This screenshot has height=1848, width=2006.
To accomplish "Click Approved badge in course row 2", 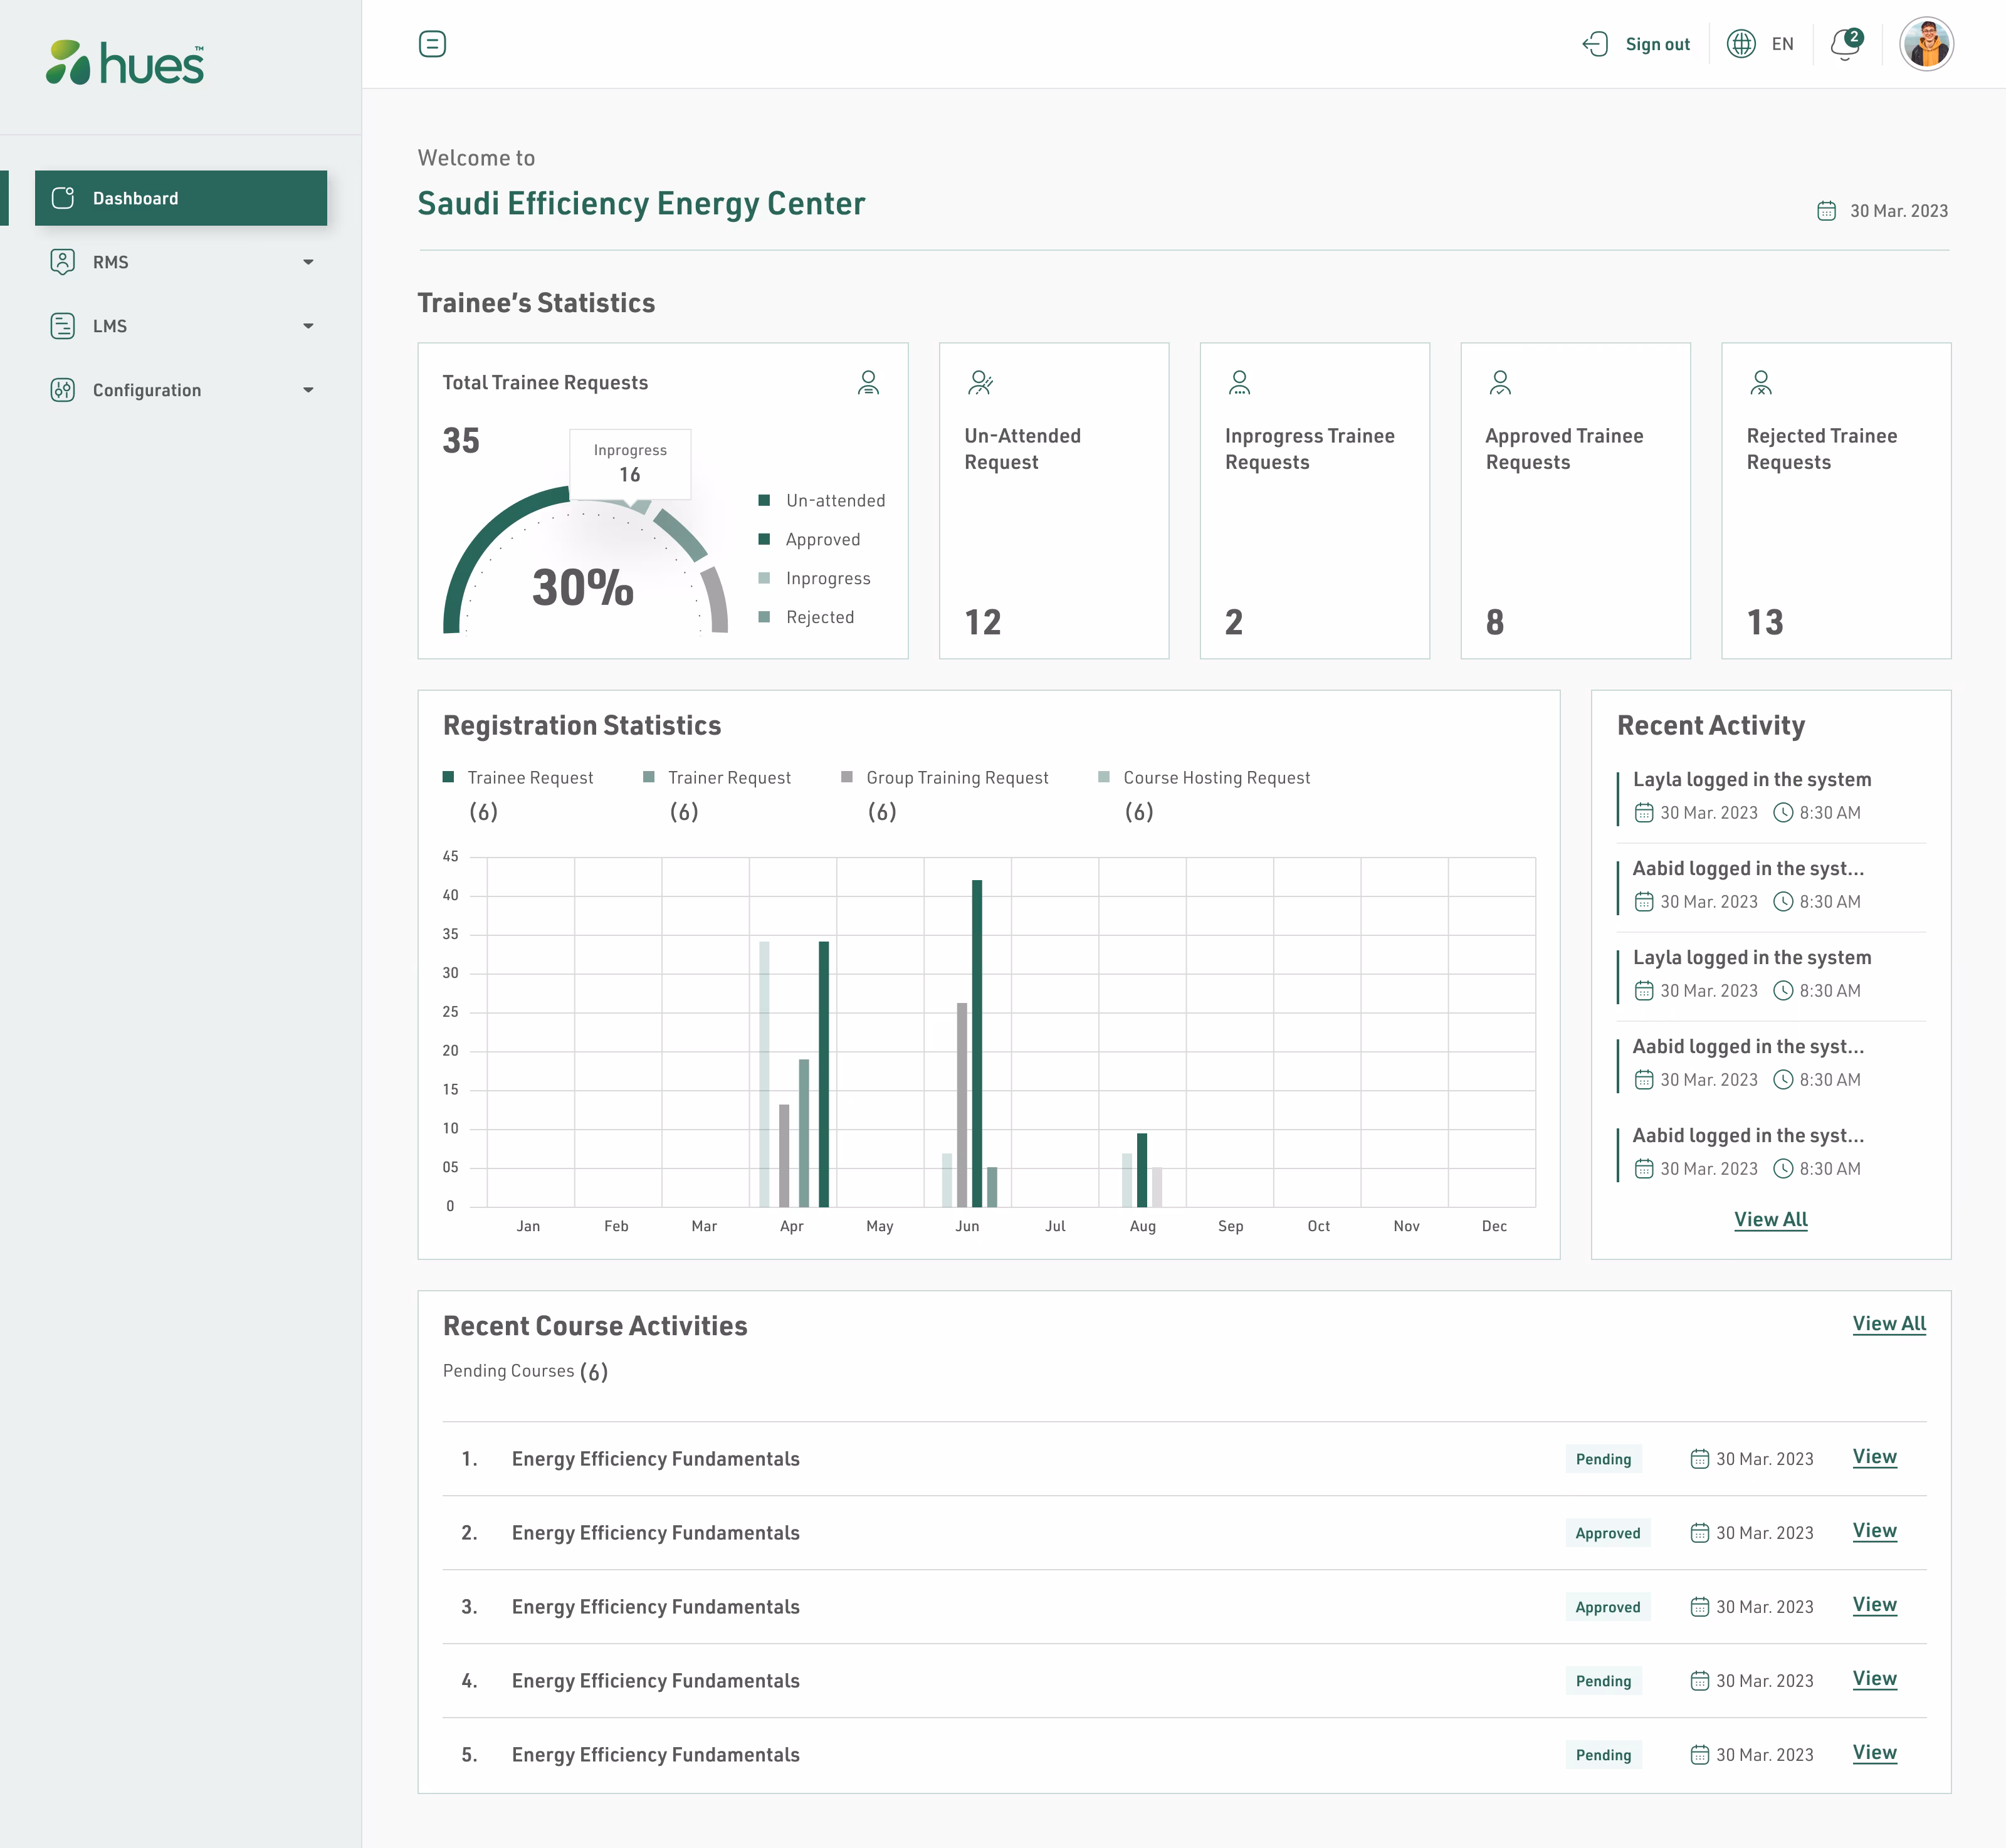I will point(1608,1533).
